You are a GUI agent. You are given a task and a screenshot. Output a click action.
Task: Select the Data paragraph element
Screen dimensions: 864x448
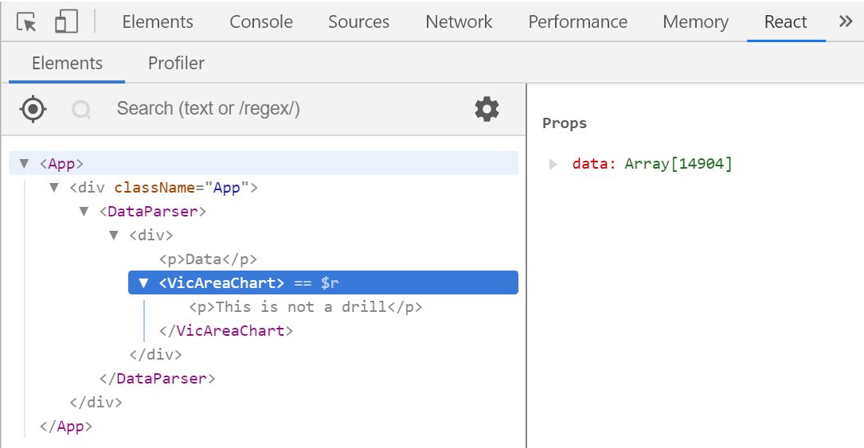click(x=209, y=259)
